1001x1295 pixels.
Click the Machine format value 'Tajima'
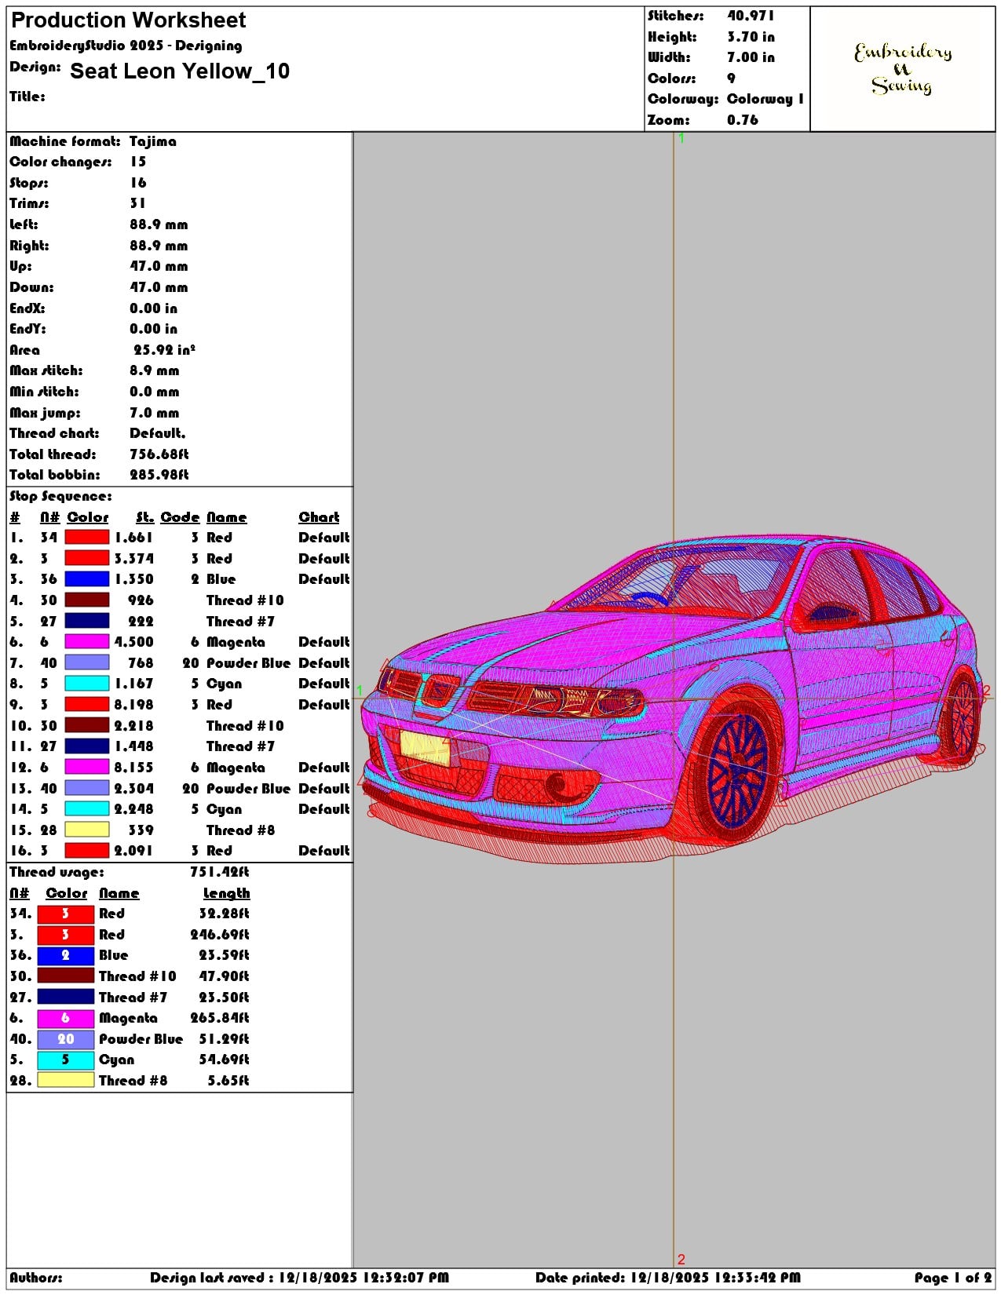[x=153, y=141]
